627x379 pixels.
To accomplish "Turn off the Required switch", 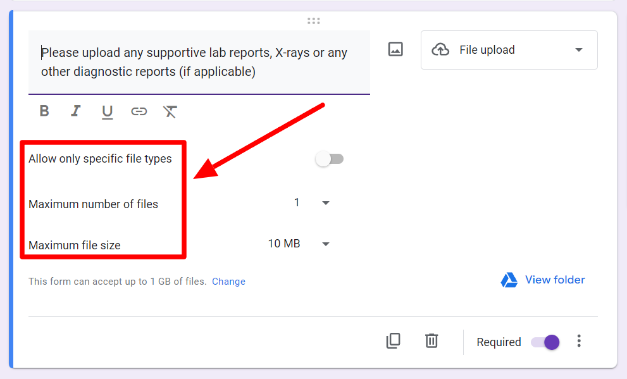I will click(545, 342).
